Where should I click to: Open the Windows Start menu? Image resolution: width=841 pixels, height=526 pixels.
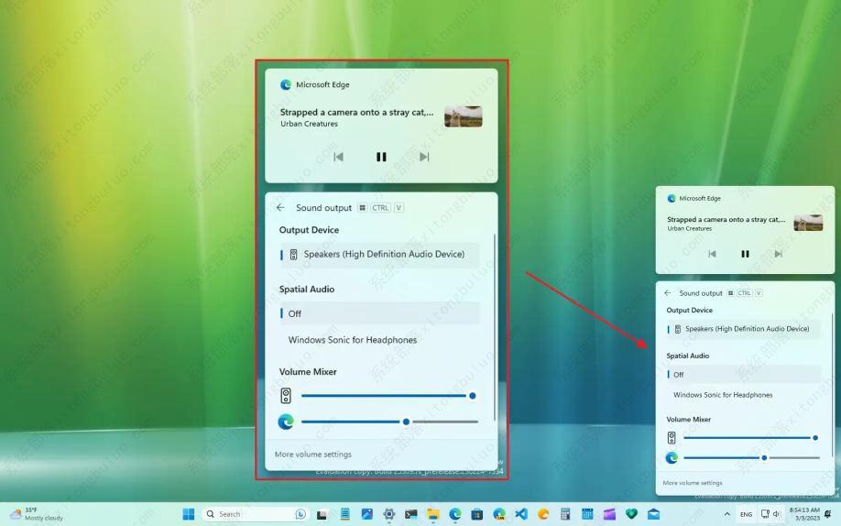189,514
